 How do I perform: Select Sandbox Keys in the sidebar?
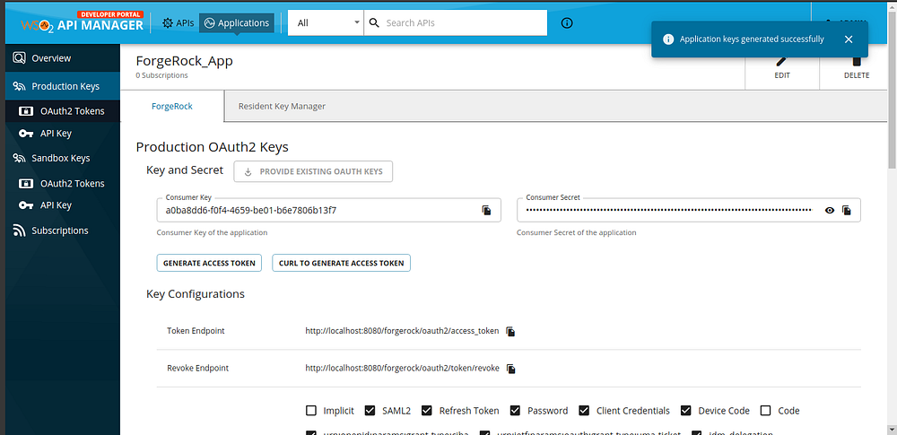(x=63, y=158)
